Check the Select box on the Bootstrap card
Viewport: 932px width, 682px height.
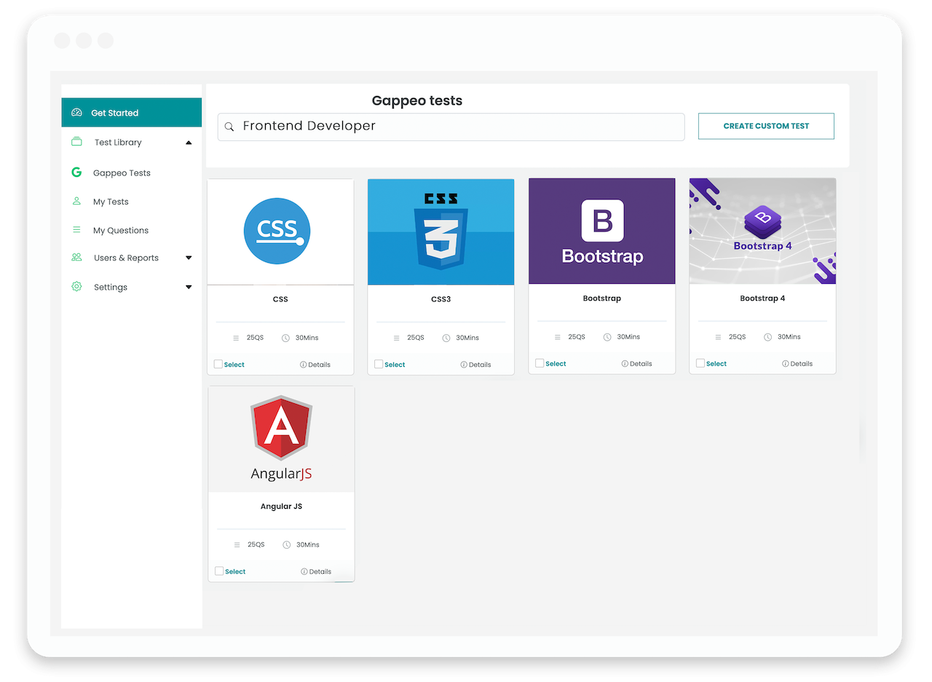click(540, 363)
